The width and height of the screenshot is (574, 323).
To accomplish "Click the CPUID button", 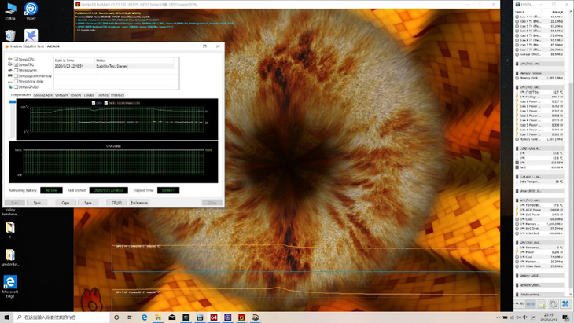I will (x=116, y=202).
